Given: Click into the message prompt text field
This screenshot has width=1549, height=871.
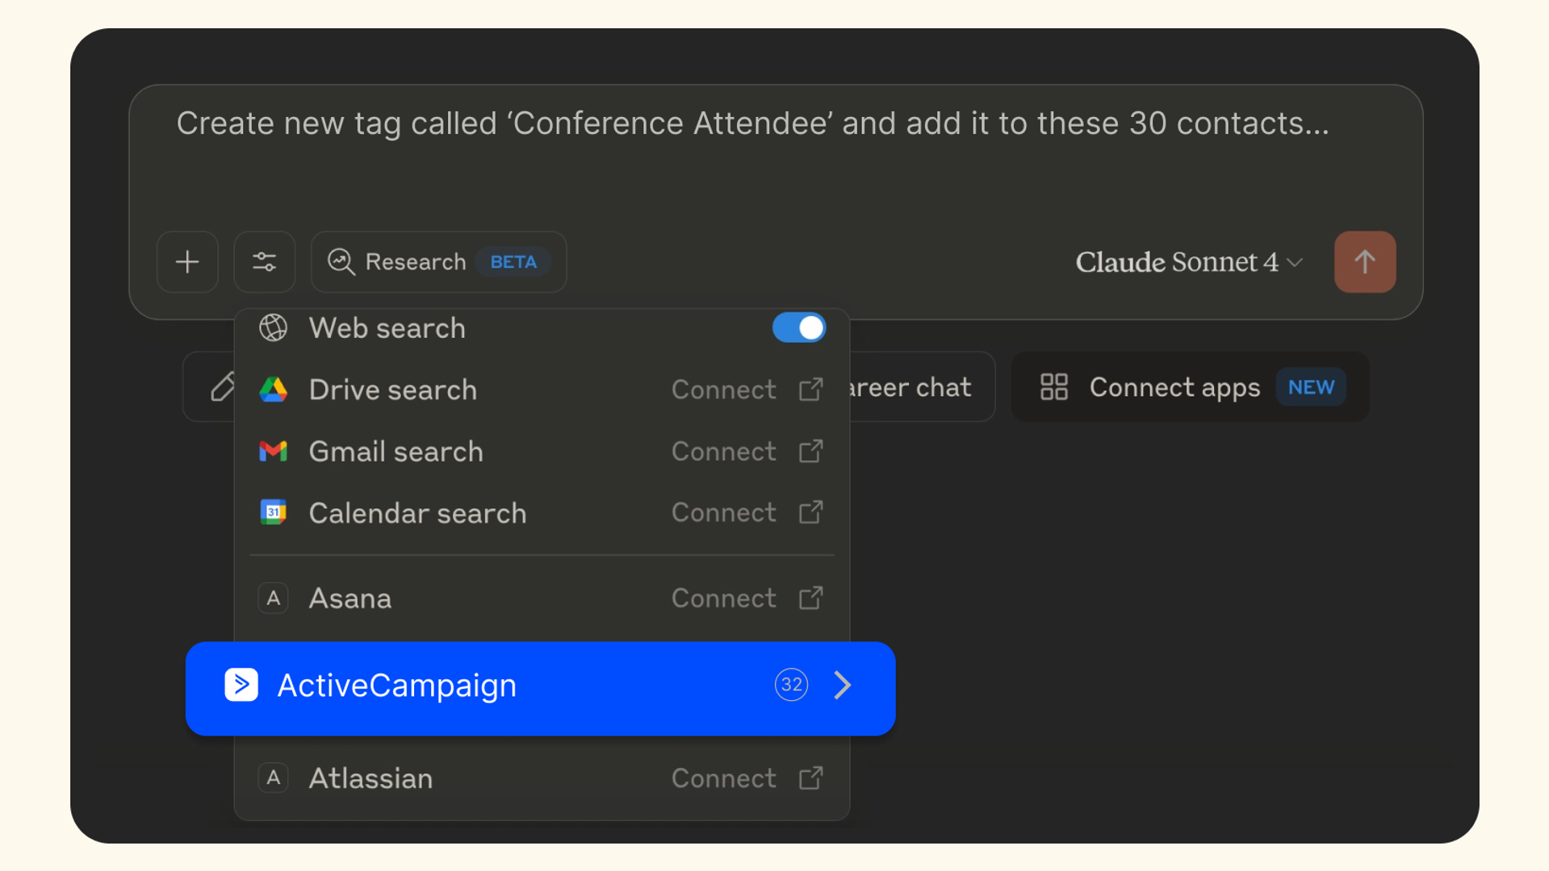Looking at the screenshot, I should (751, 153).
